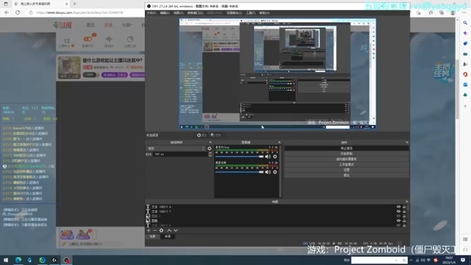Toggle visibility of source 文本 (GDI+) 4

pyautogui.click(x=399, y=207)
